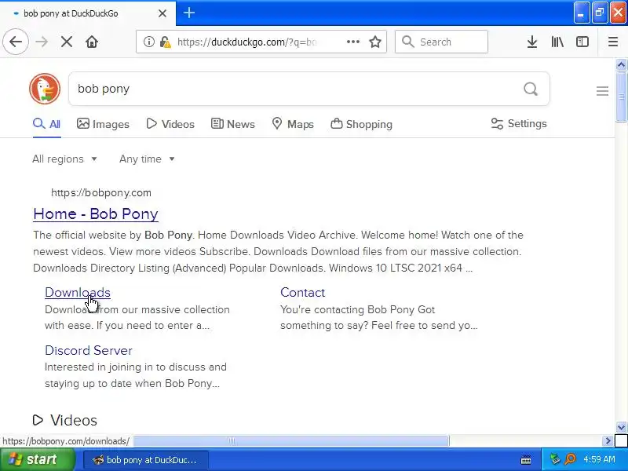Open the Home - Bob Pony result
628x471 pixels.
coord(96,214)
